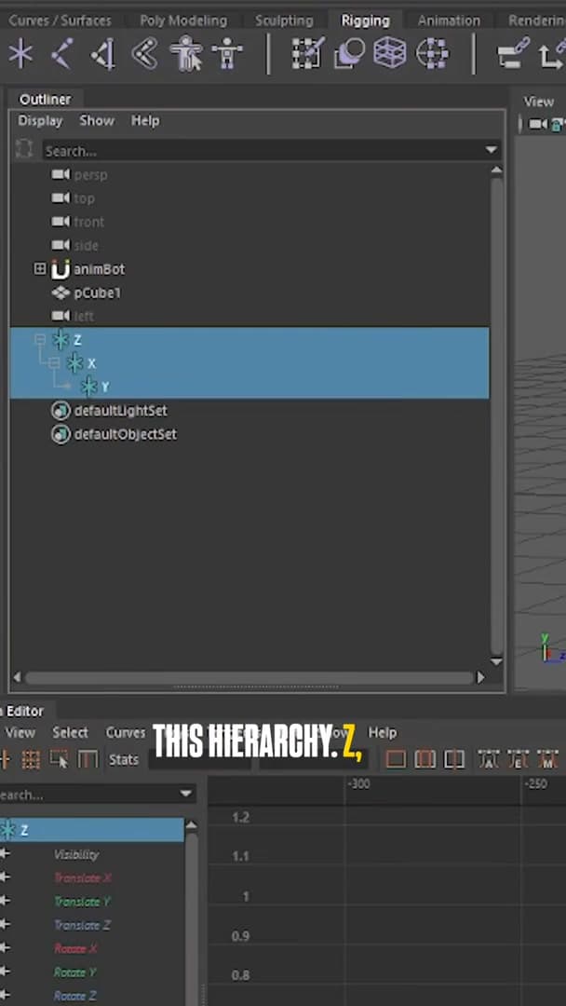Click the Lattice deformer shelf icon

click(390, 53)
